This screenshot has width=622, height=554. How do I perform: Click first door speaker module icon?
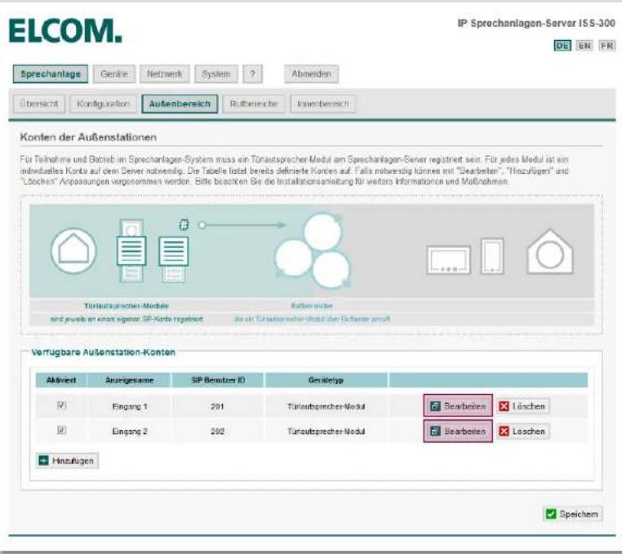click(131, 250)
